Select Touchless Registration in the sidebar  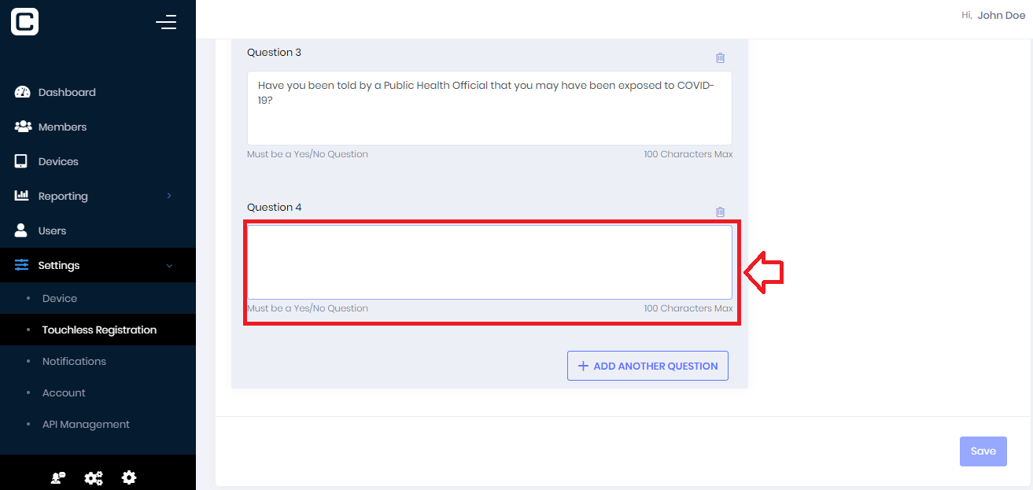(98, 330)
